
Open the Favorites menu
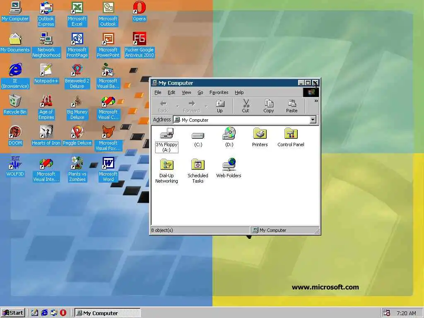tap(219, 92)
